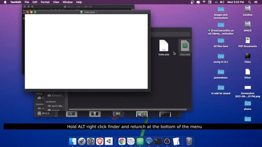262x147 pixels.
Task: Click the TextEdit icon in the dock
Action: (x=176, y=141)
